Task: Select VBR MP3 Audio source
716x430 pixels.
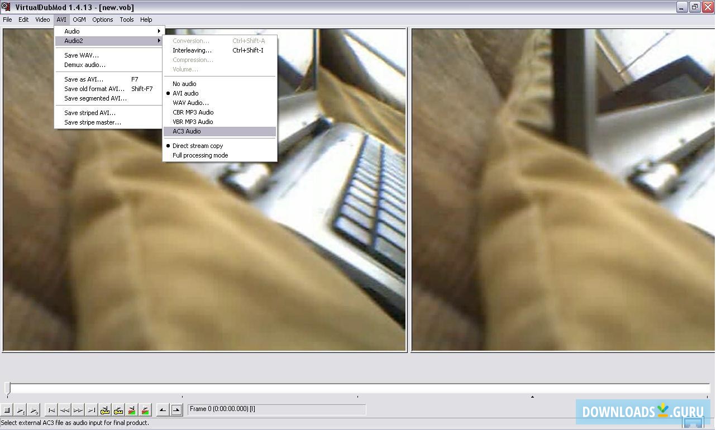Action: [x=220, y=122]
